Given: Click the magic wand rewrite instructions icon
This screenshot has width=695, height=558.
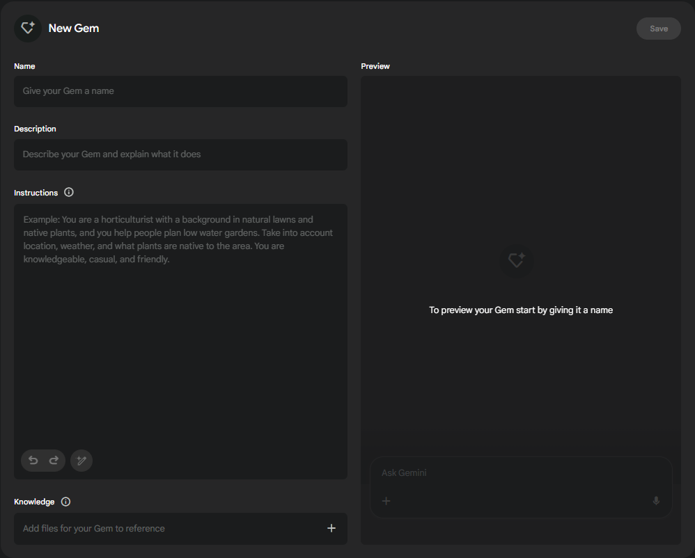Looking at the screenshot, I should click(81, 461).
